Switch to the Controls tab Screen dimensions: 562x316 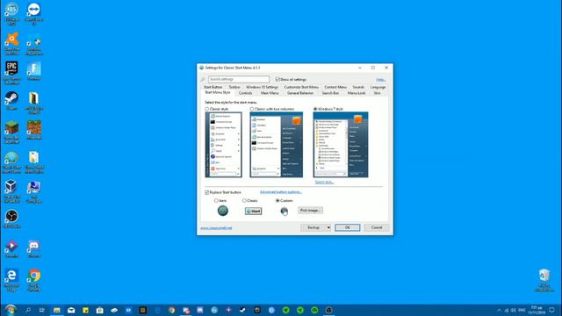click(246, 93)
